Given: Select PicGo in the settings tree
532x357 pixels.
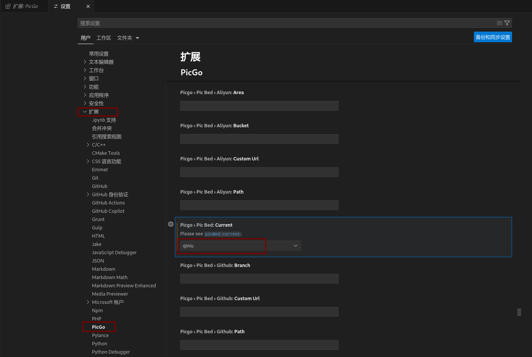Looking at the screenshot, I should tap(98, 327).
